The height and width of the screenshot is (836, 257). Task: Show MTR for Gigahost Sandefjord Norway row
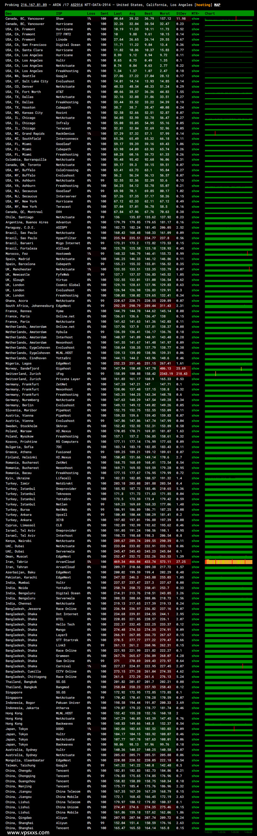195,368
